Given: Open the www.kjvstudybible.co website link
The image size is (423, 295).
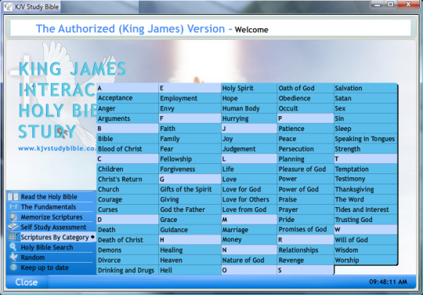Looking at the screenshot, I should coord(57,148).
